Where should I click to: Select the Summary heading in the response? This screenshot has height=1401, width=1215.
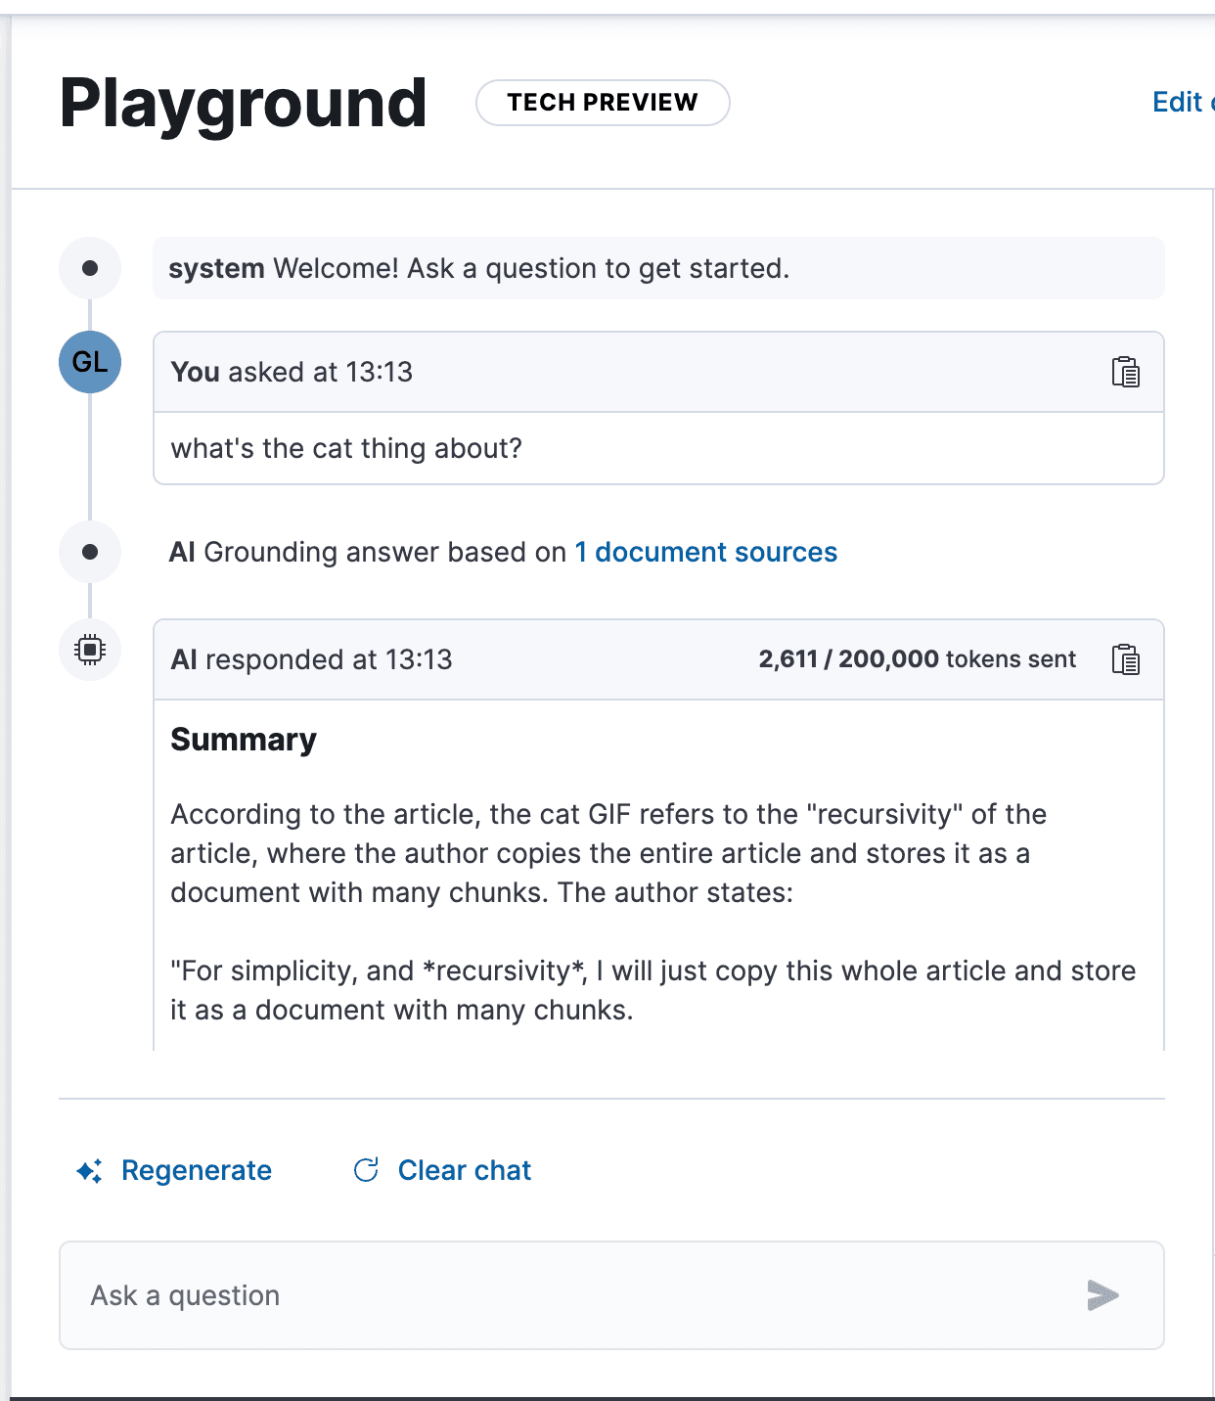[x=244, y=740]
